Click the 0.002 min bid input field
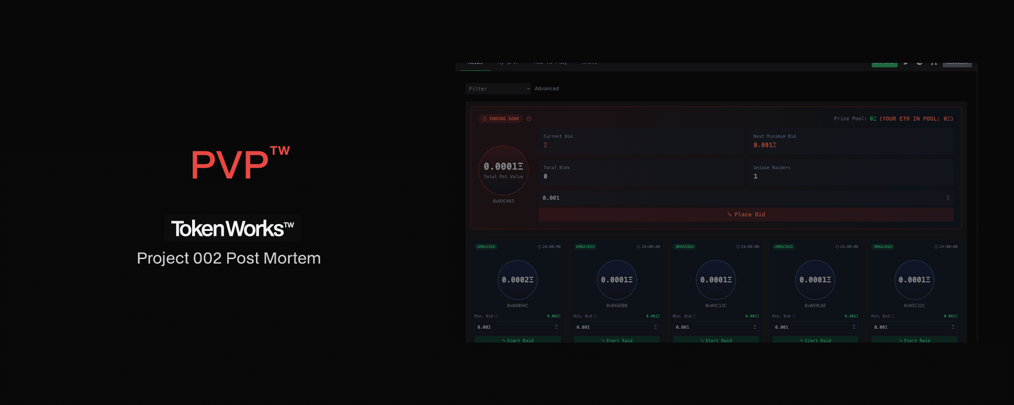 (x=515, y=327)
